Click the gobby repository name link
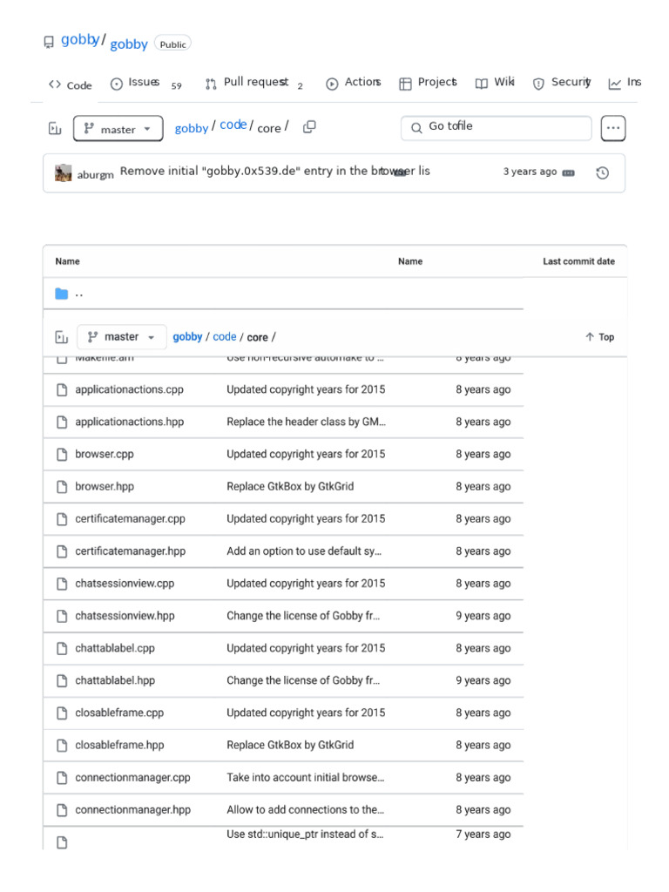Viewport: 669px width, 892px height. coord(129,44)
